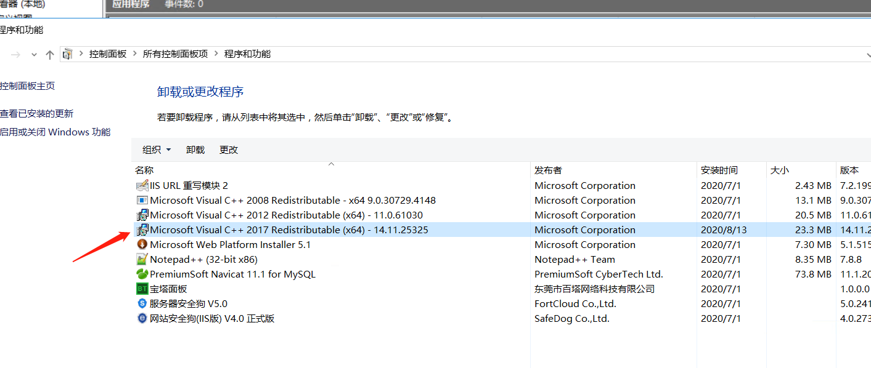Click the Notepad++ program icon
This screenshot has width=871, height=368.
coord(142,259)
